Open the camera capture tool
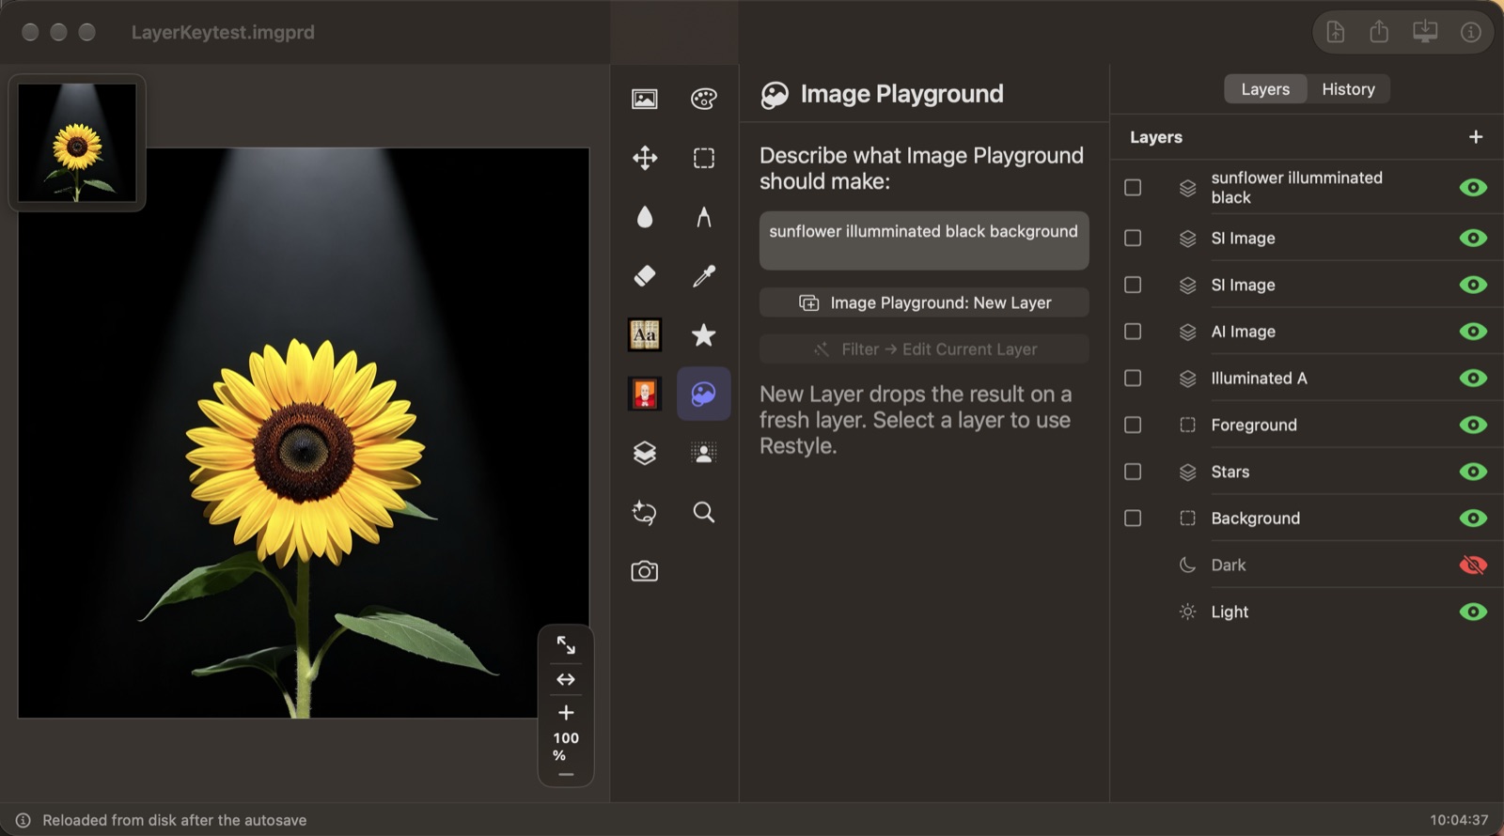The height and width of the screenshot is (836, 1504). 645,571
